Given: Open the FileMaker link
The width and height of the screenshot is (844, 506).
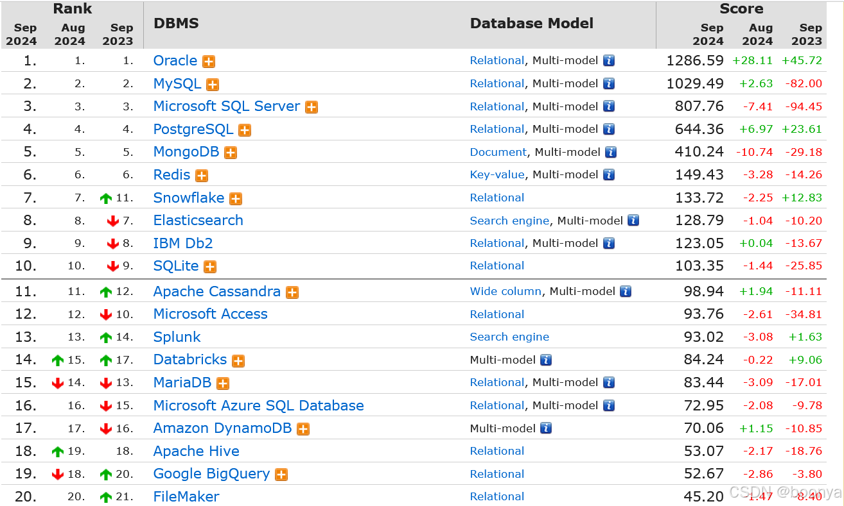Looking at the screenshot, I should coord(186,496).
